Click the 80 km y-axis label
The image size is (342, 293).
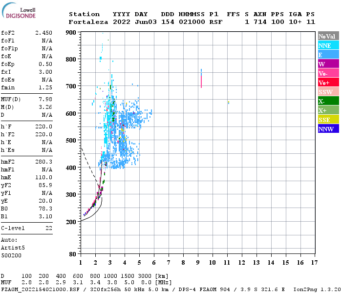coord(73,254)
